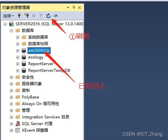The height and width of the screenshot is (140, 168).
Task: Click the Filter funnel icon
Action: point(41,16)
